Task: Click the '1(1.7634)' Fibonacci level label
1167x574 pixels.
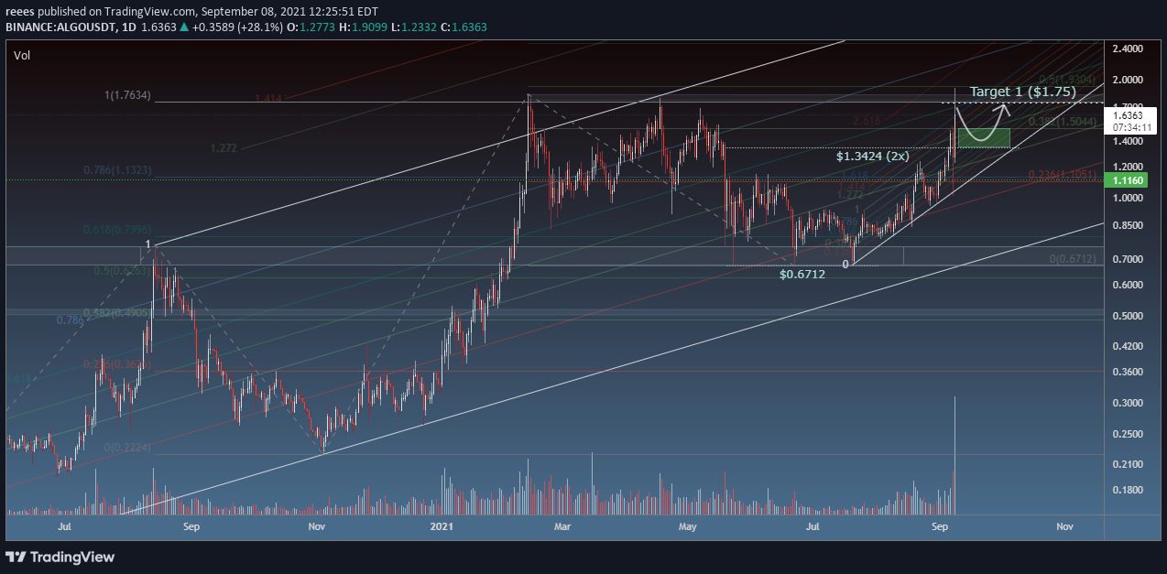Action: (127, 95)
